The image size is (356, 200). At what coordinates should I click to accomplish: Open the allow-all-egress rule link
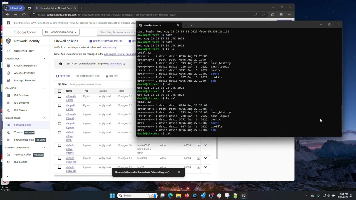(x=71, y=98)
